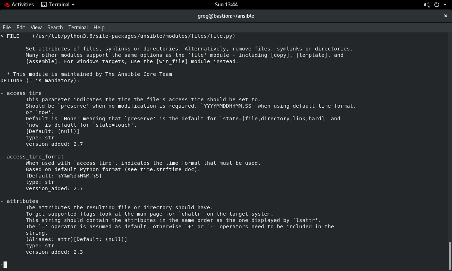Click the pager prompt cursor at bottom
This screenshot has width=452, height=271.
click(x=5, y=265)
